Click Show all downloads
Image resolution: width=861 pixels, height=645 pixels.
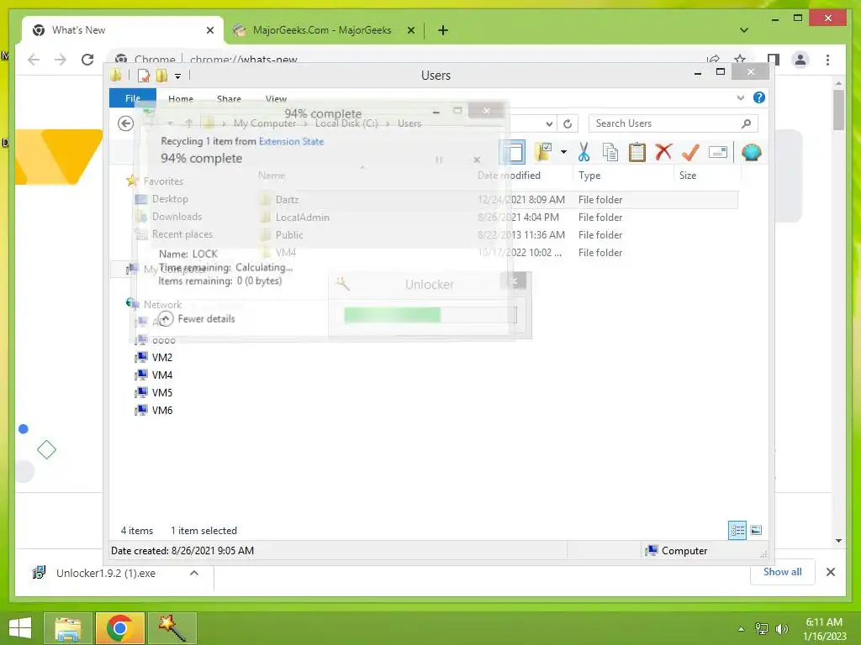[783, 572]
